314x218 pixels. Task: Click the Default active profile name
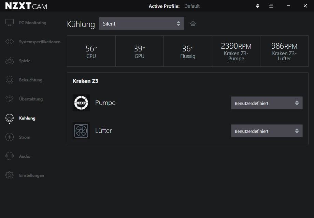pos(192,6)
